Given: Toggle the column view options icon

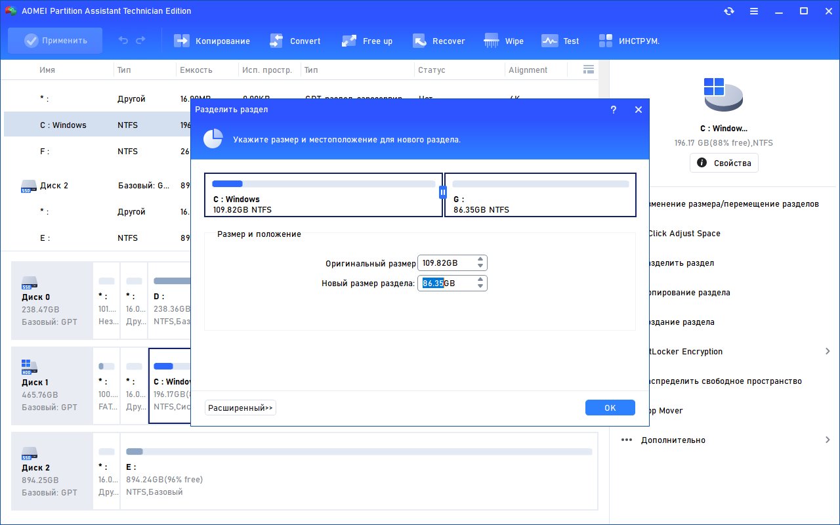Looking at the screenshot, I should (589, 70).
